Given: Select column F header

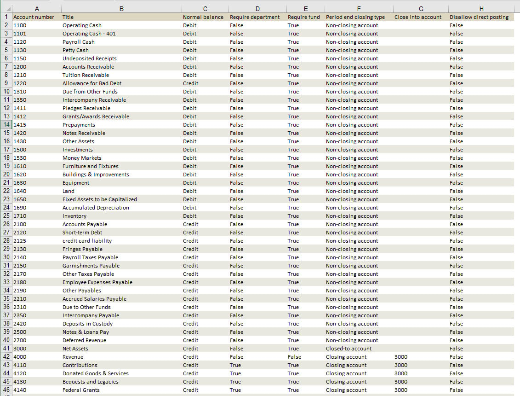Looking at the screenshot, I should click(x=359, y=9).
